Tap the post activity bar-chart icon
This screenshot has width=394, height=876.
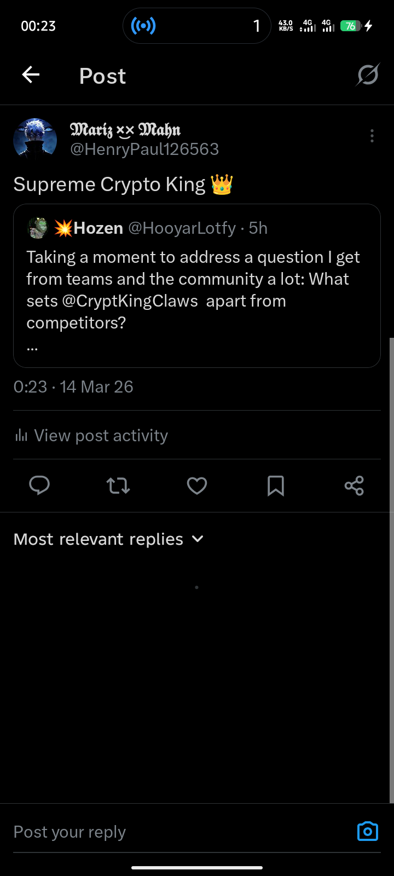point(21,435)
